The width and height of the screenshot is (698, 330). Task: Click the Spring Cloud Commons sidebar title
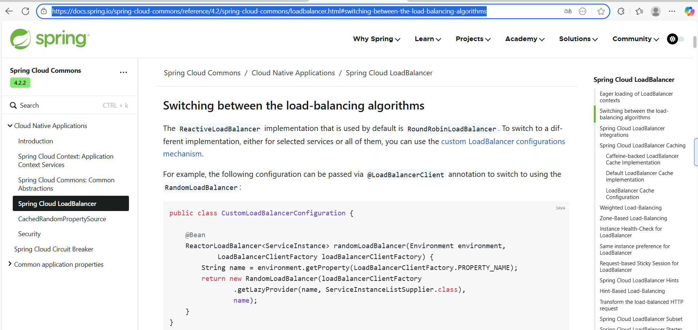(x=46, y=71)
